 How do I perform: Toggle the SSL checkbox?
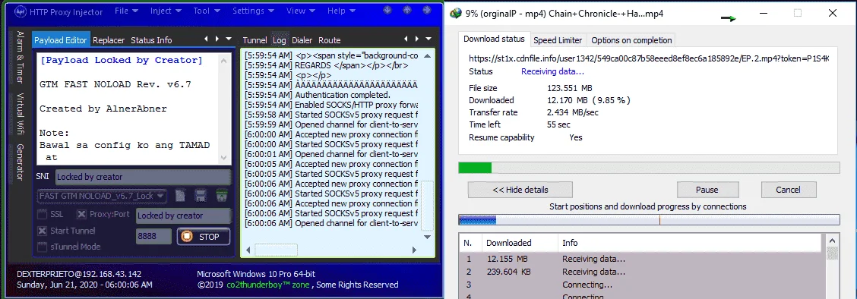click(x=42, y=215)
